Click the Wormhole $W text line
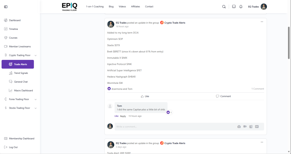The width and height of the screenshot is (291, 154). point(115,83)
